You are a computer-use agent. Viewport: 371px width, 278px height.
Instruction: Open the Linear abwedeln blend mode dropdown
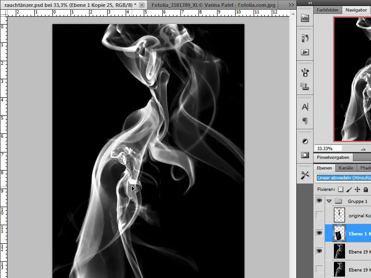pyautogui.click(x=344, y=178)
